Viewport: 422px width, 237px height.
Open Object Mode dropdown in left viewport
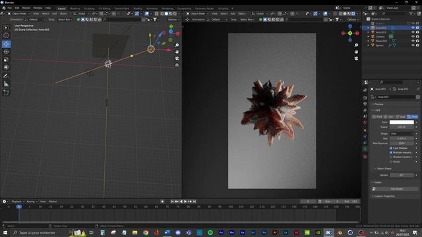pos(19,13)
